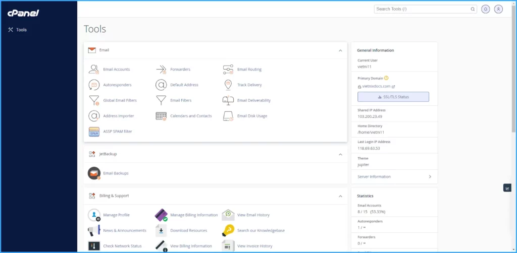
Task: Open the Email Disk Usage icon
Action: pos(228,116)
